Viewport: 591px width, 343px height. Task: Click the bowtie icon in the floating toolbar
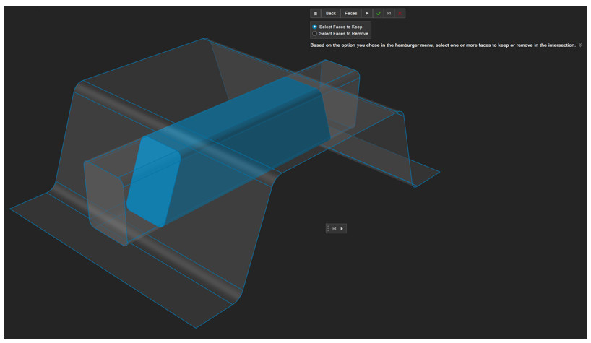coord(335,228)
